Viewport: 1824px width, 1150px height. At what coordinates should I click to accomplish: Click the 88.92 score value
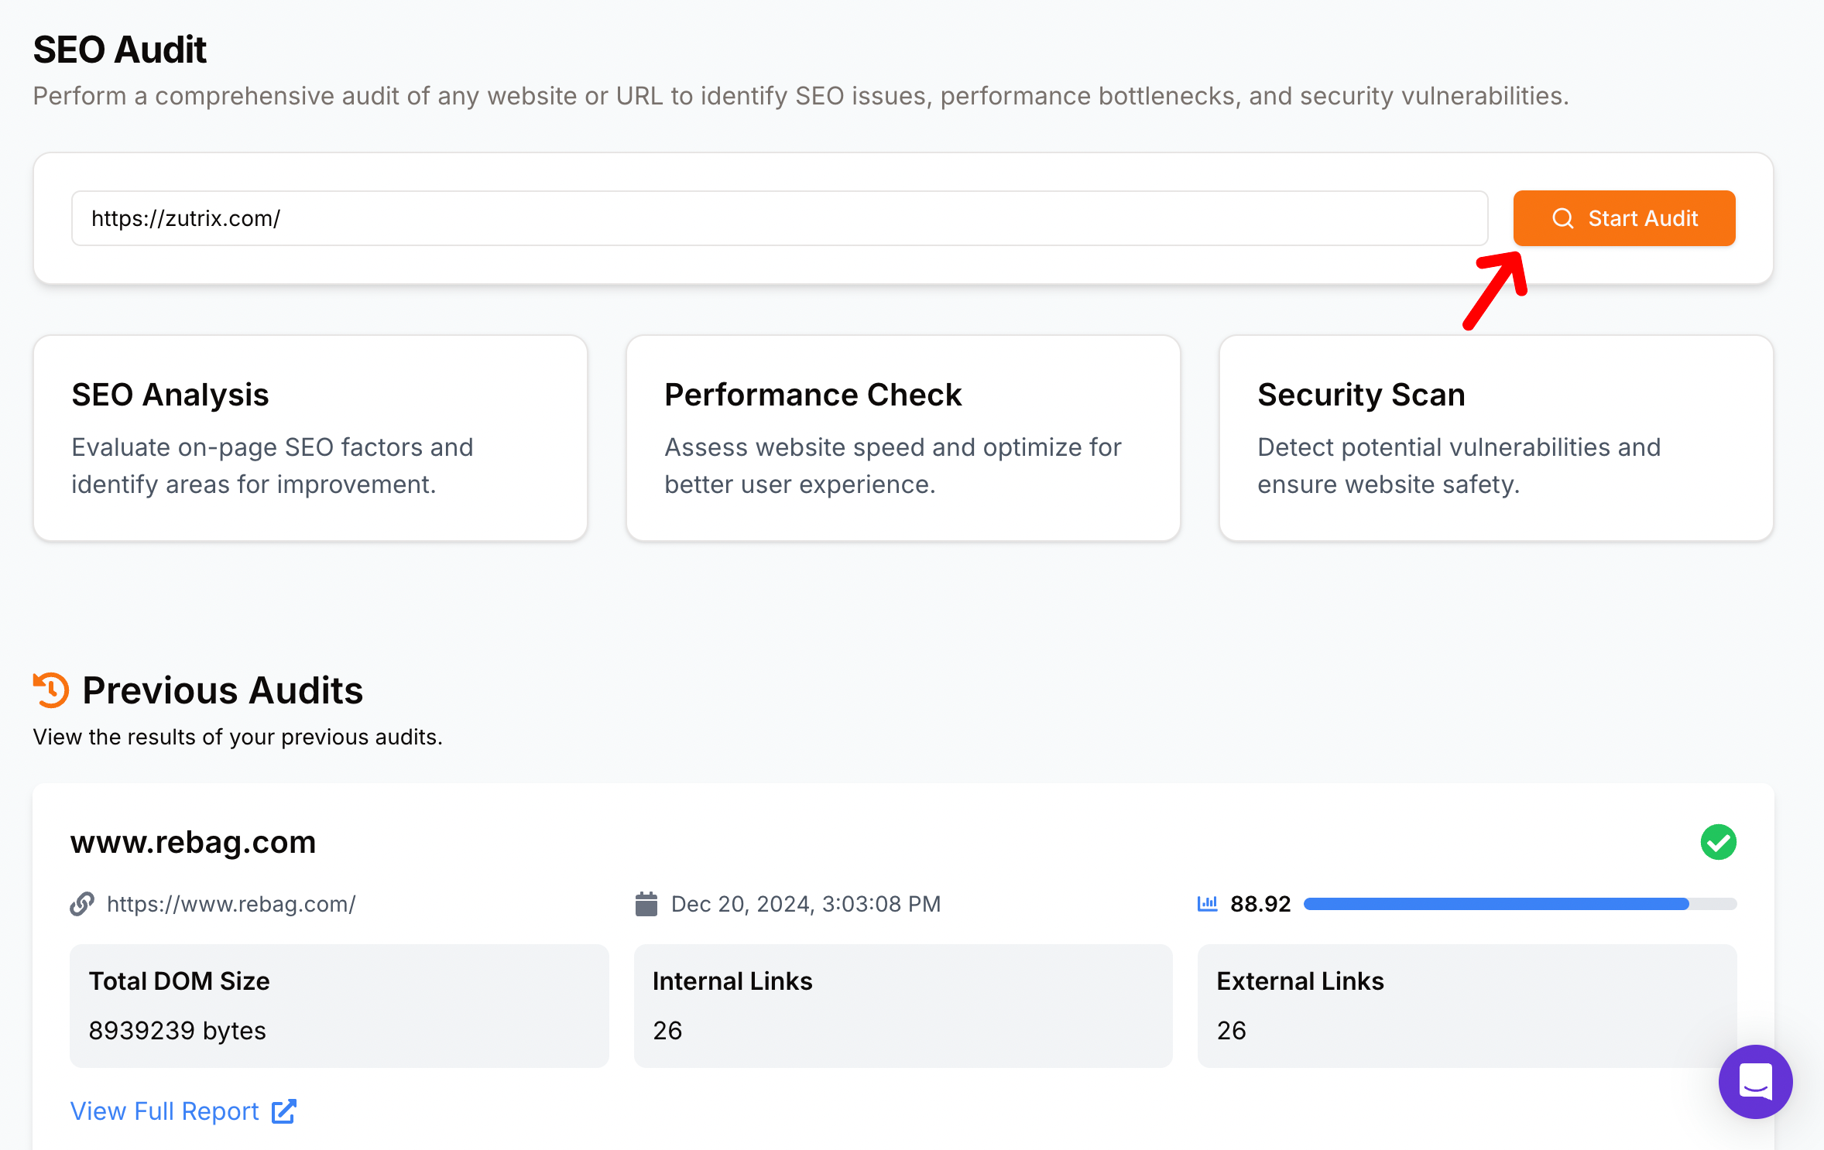[x=1260, y=904]
